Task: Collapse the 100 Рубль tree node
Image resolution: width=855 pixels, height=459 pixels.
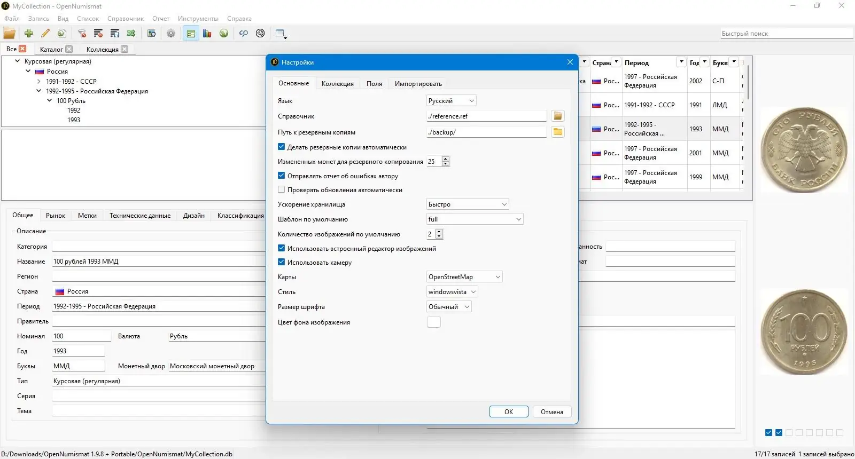Action: pyautogui.click(x=49, y=100)
